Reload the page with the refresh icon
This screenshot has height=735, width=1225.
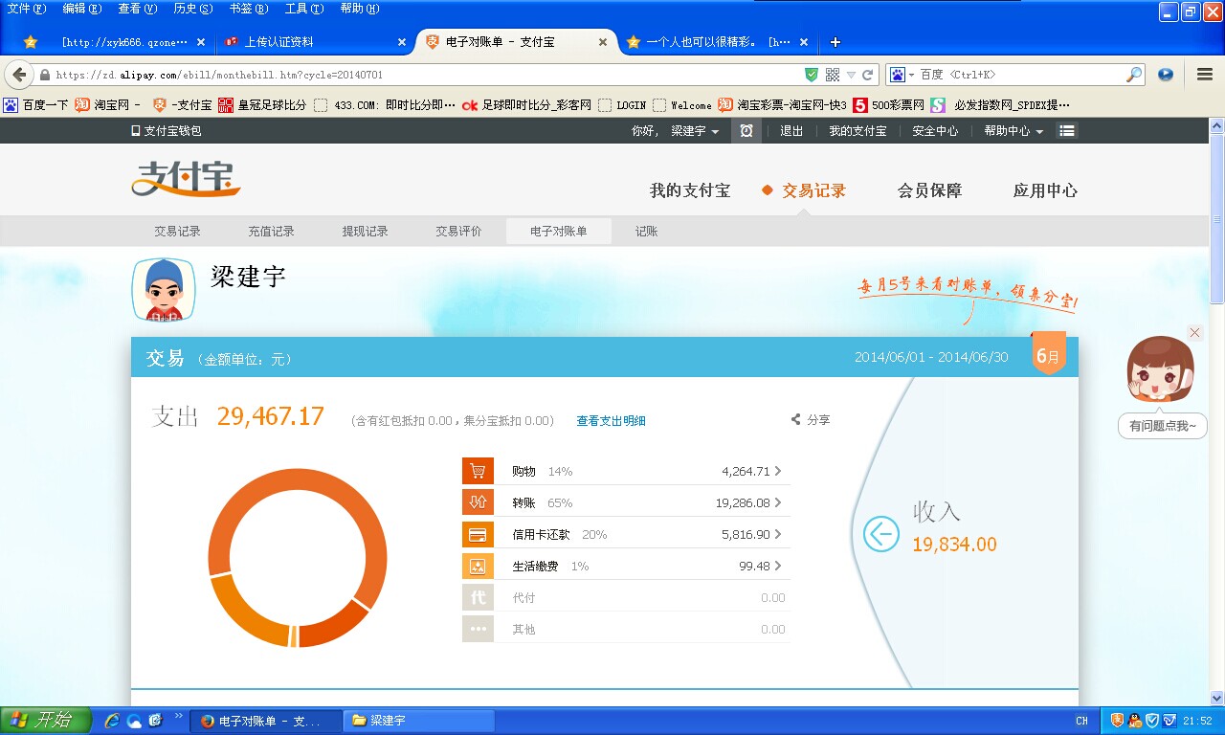pyautogui.click(x=868, y=75)
